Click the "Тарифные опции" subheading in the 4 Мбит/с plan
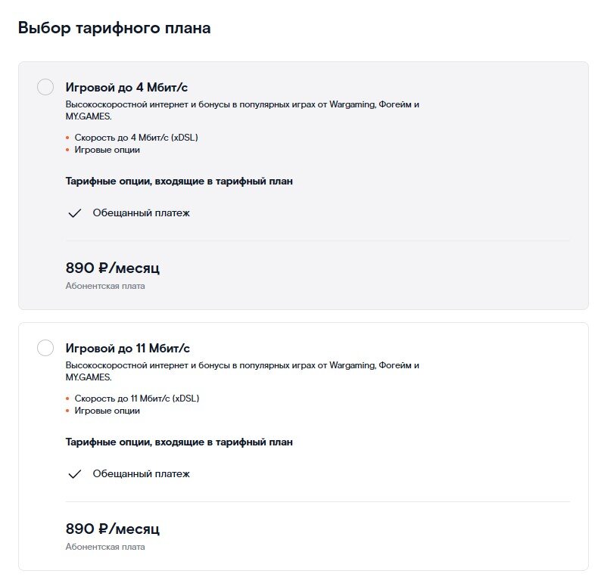 179,181
